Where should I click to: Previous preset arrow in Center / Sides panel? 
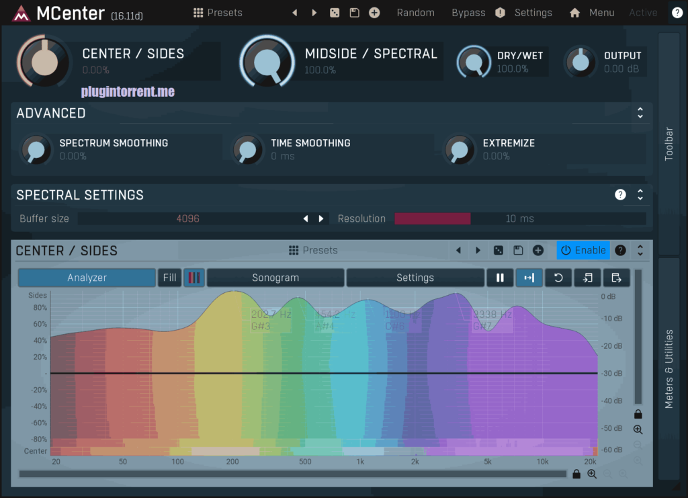(458, 250)
